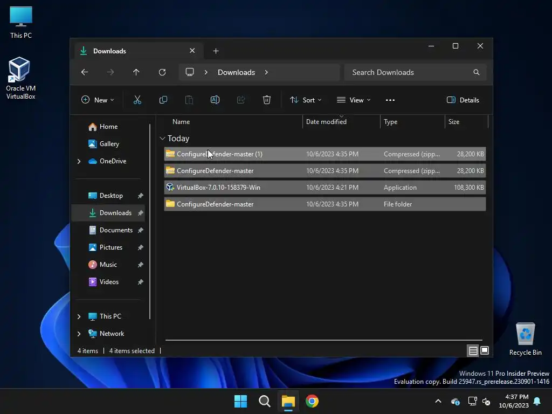Open Gallery in navigation pane
552x414 pixels.
[108, 144]
